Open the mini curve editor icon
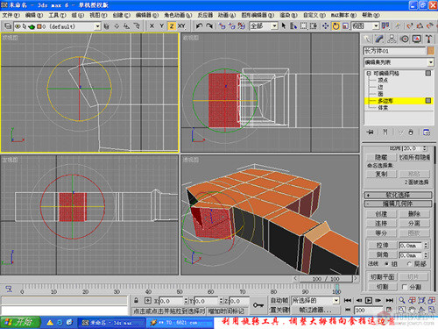 click(x=9, y=289)
